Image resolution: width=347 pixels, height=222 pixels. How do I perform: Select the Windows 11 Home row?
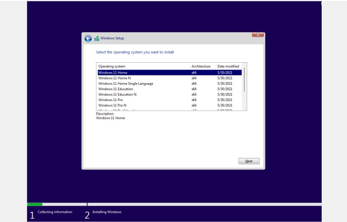tap(169, 73)
